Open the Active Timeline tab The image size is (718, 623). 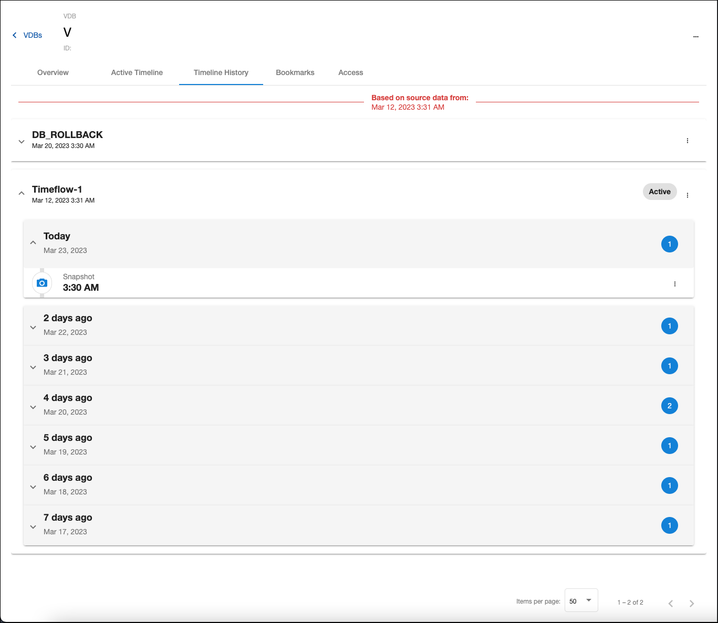[137, 72]
